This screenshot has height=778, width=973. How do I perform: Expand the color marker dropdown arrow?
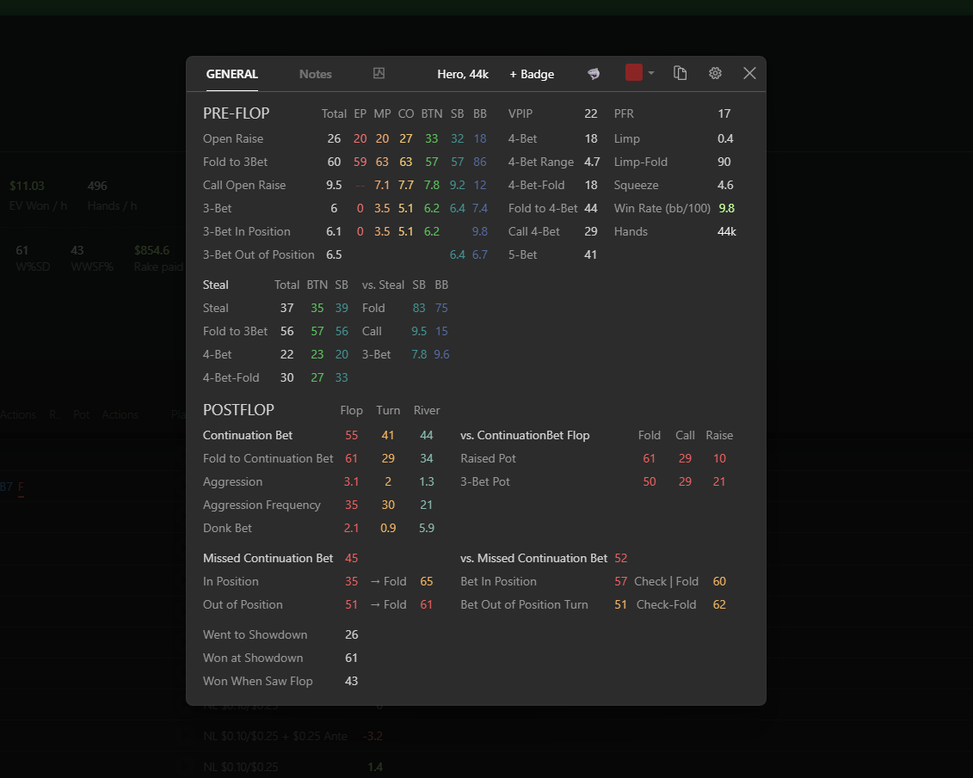651,73
